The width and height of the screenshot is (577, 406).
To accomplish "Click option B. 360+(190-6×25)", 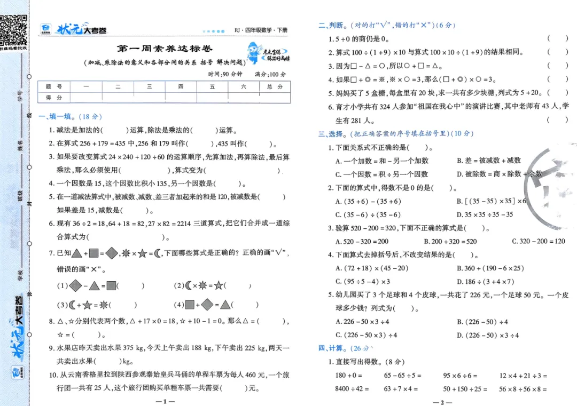I will click(x=490, y=268).
